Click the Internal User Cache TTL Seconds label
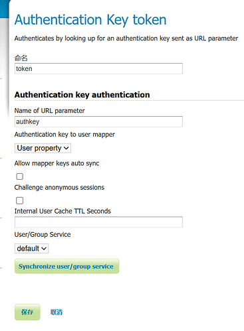 tap(62, 211)
